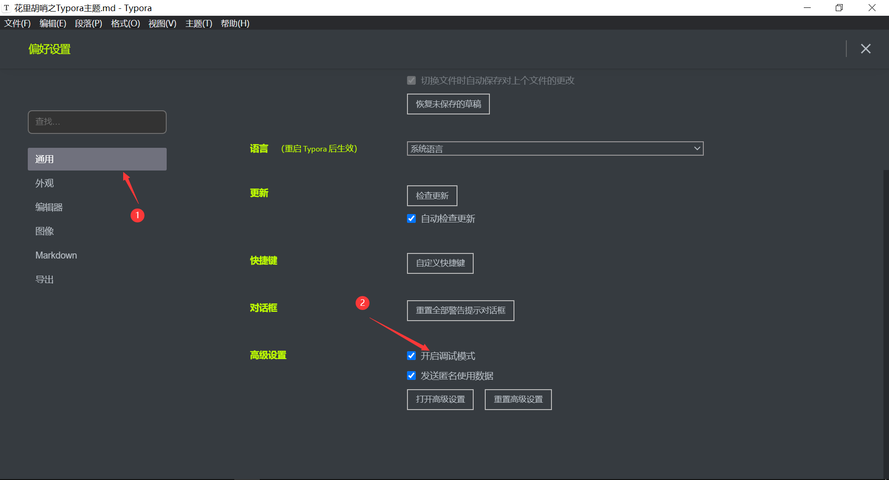This screenshot has width=889, height=480.
Task: Open the 编辑(E) menu
Action: (53, 23)
